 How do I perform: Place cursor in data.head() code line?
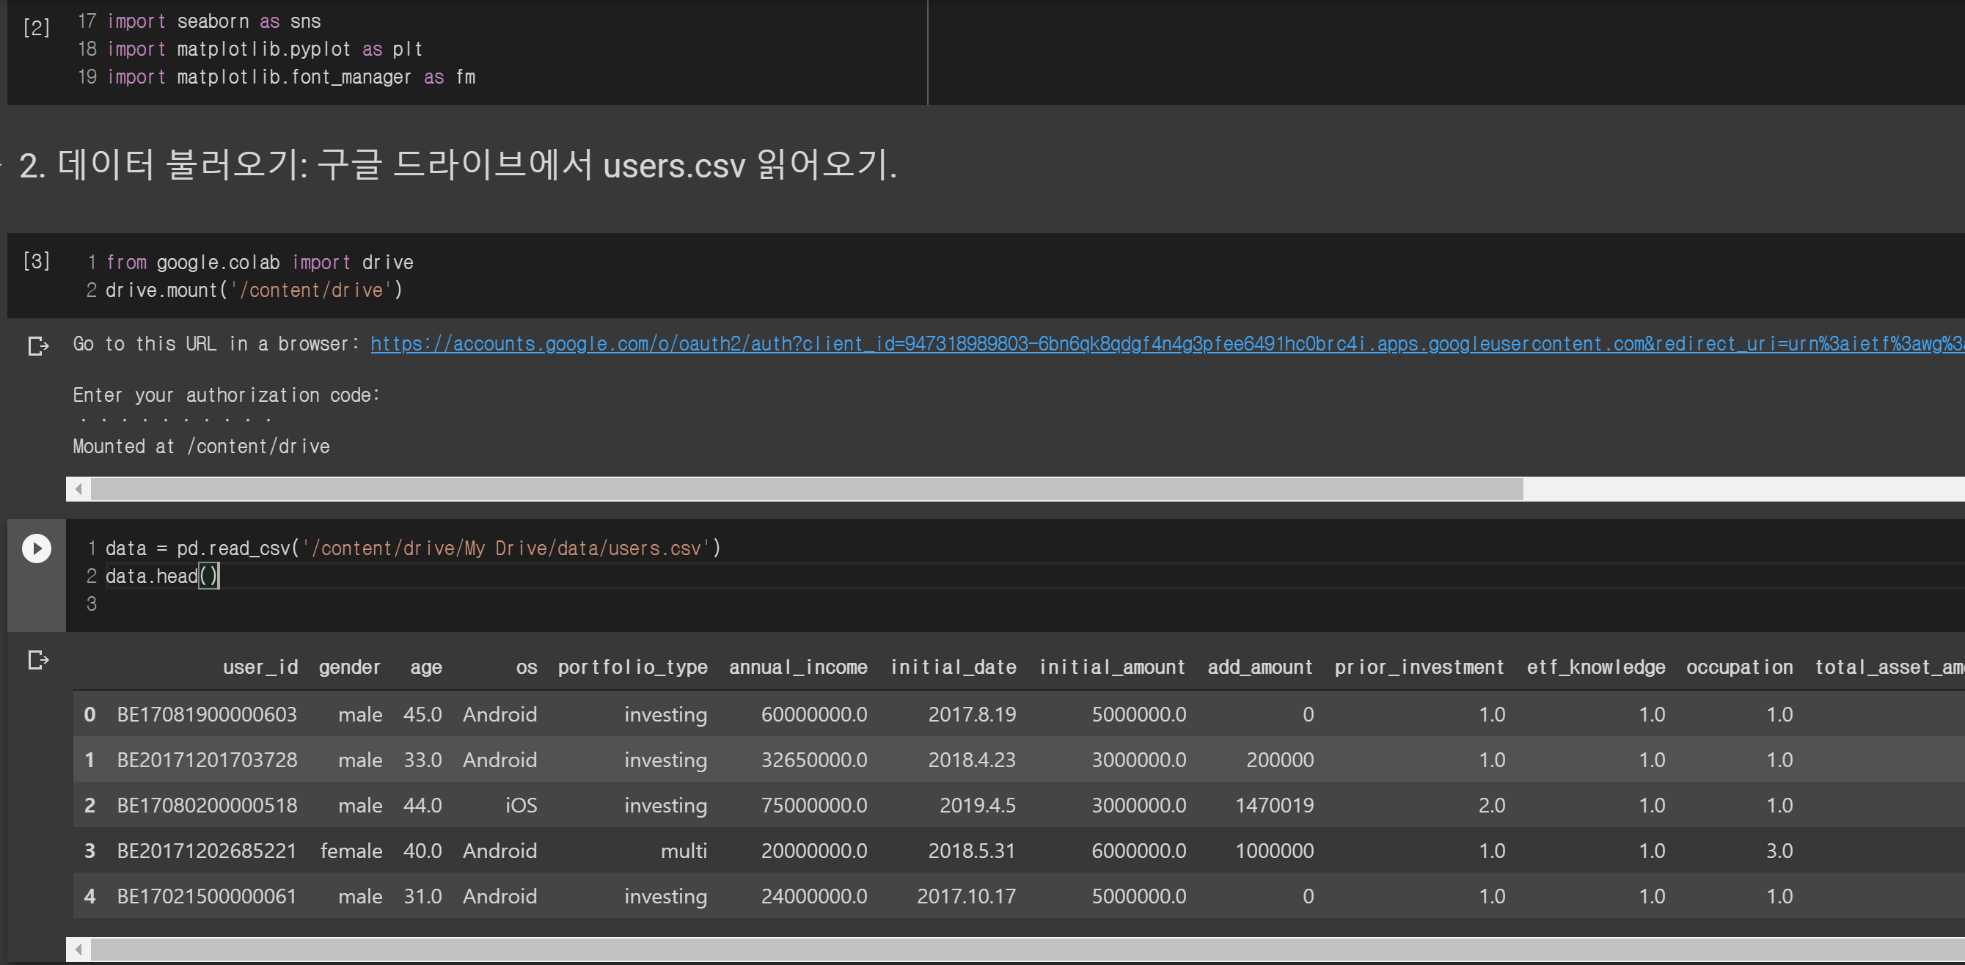160,576
